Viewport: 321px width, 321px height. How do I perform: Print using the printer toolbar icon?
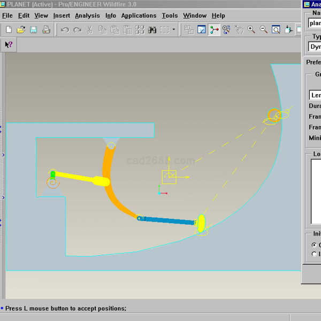tap(46, 30)
